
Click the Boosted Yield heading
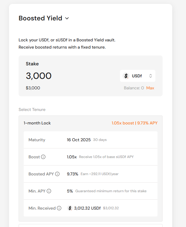pos(40,18)
